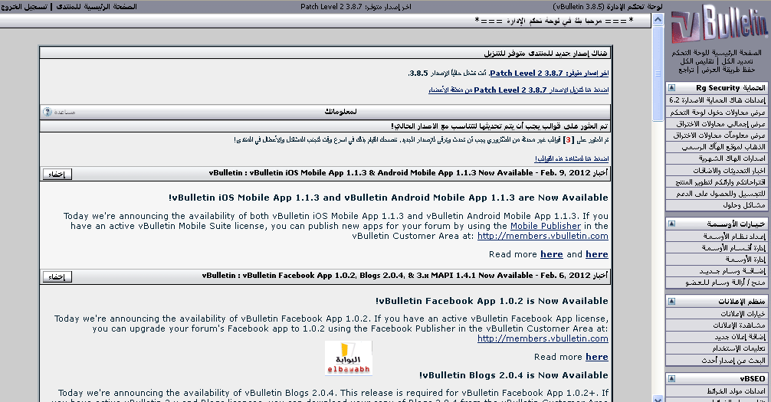Click the frame scrollbar up arrow
The height and width of the screenshot is (402, 771).
[x=658, y=20]
